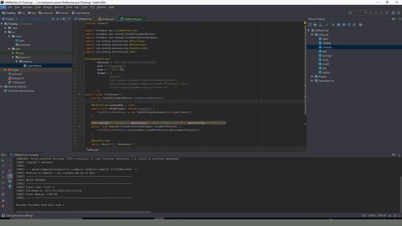Switch to GiftRateTest editor tab
This screenshot has width=402, height=226.
coord(85,19)
